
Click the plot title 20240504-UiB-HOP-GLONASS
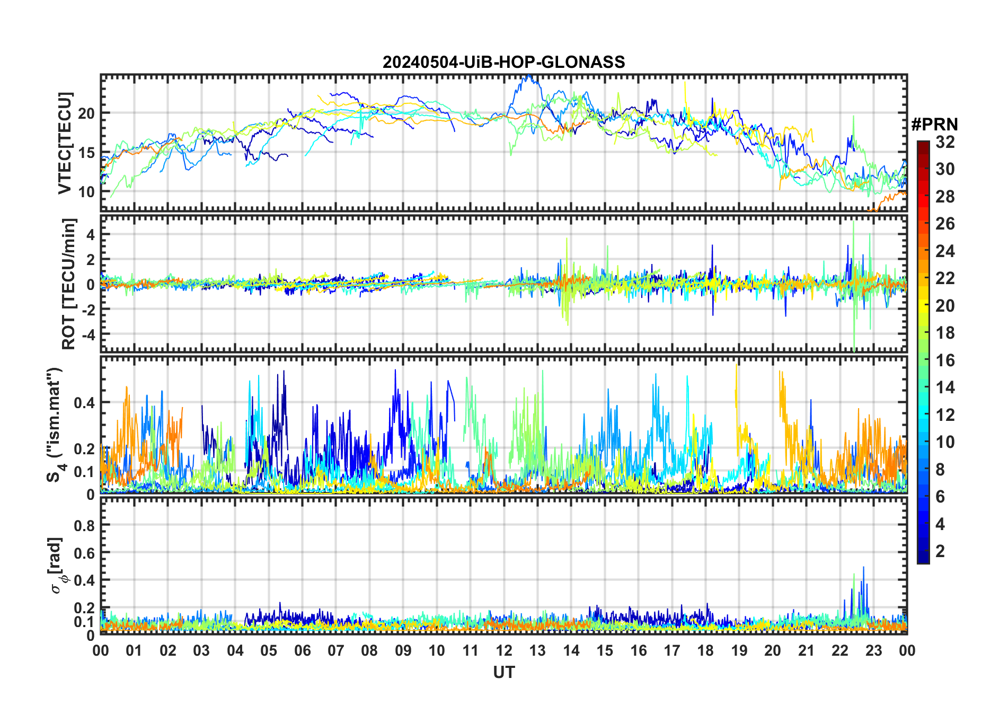click(x=503, y=63)
